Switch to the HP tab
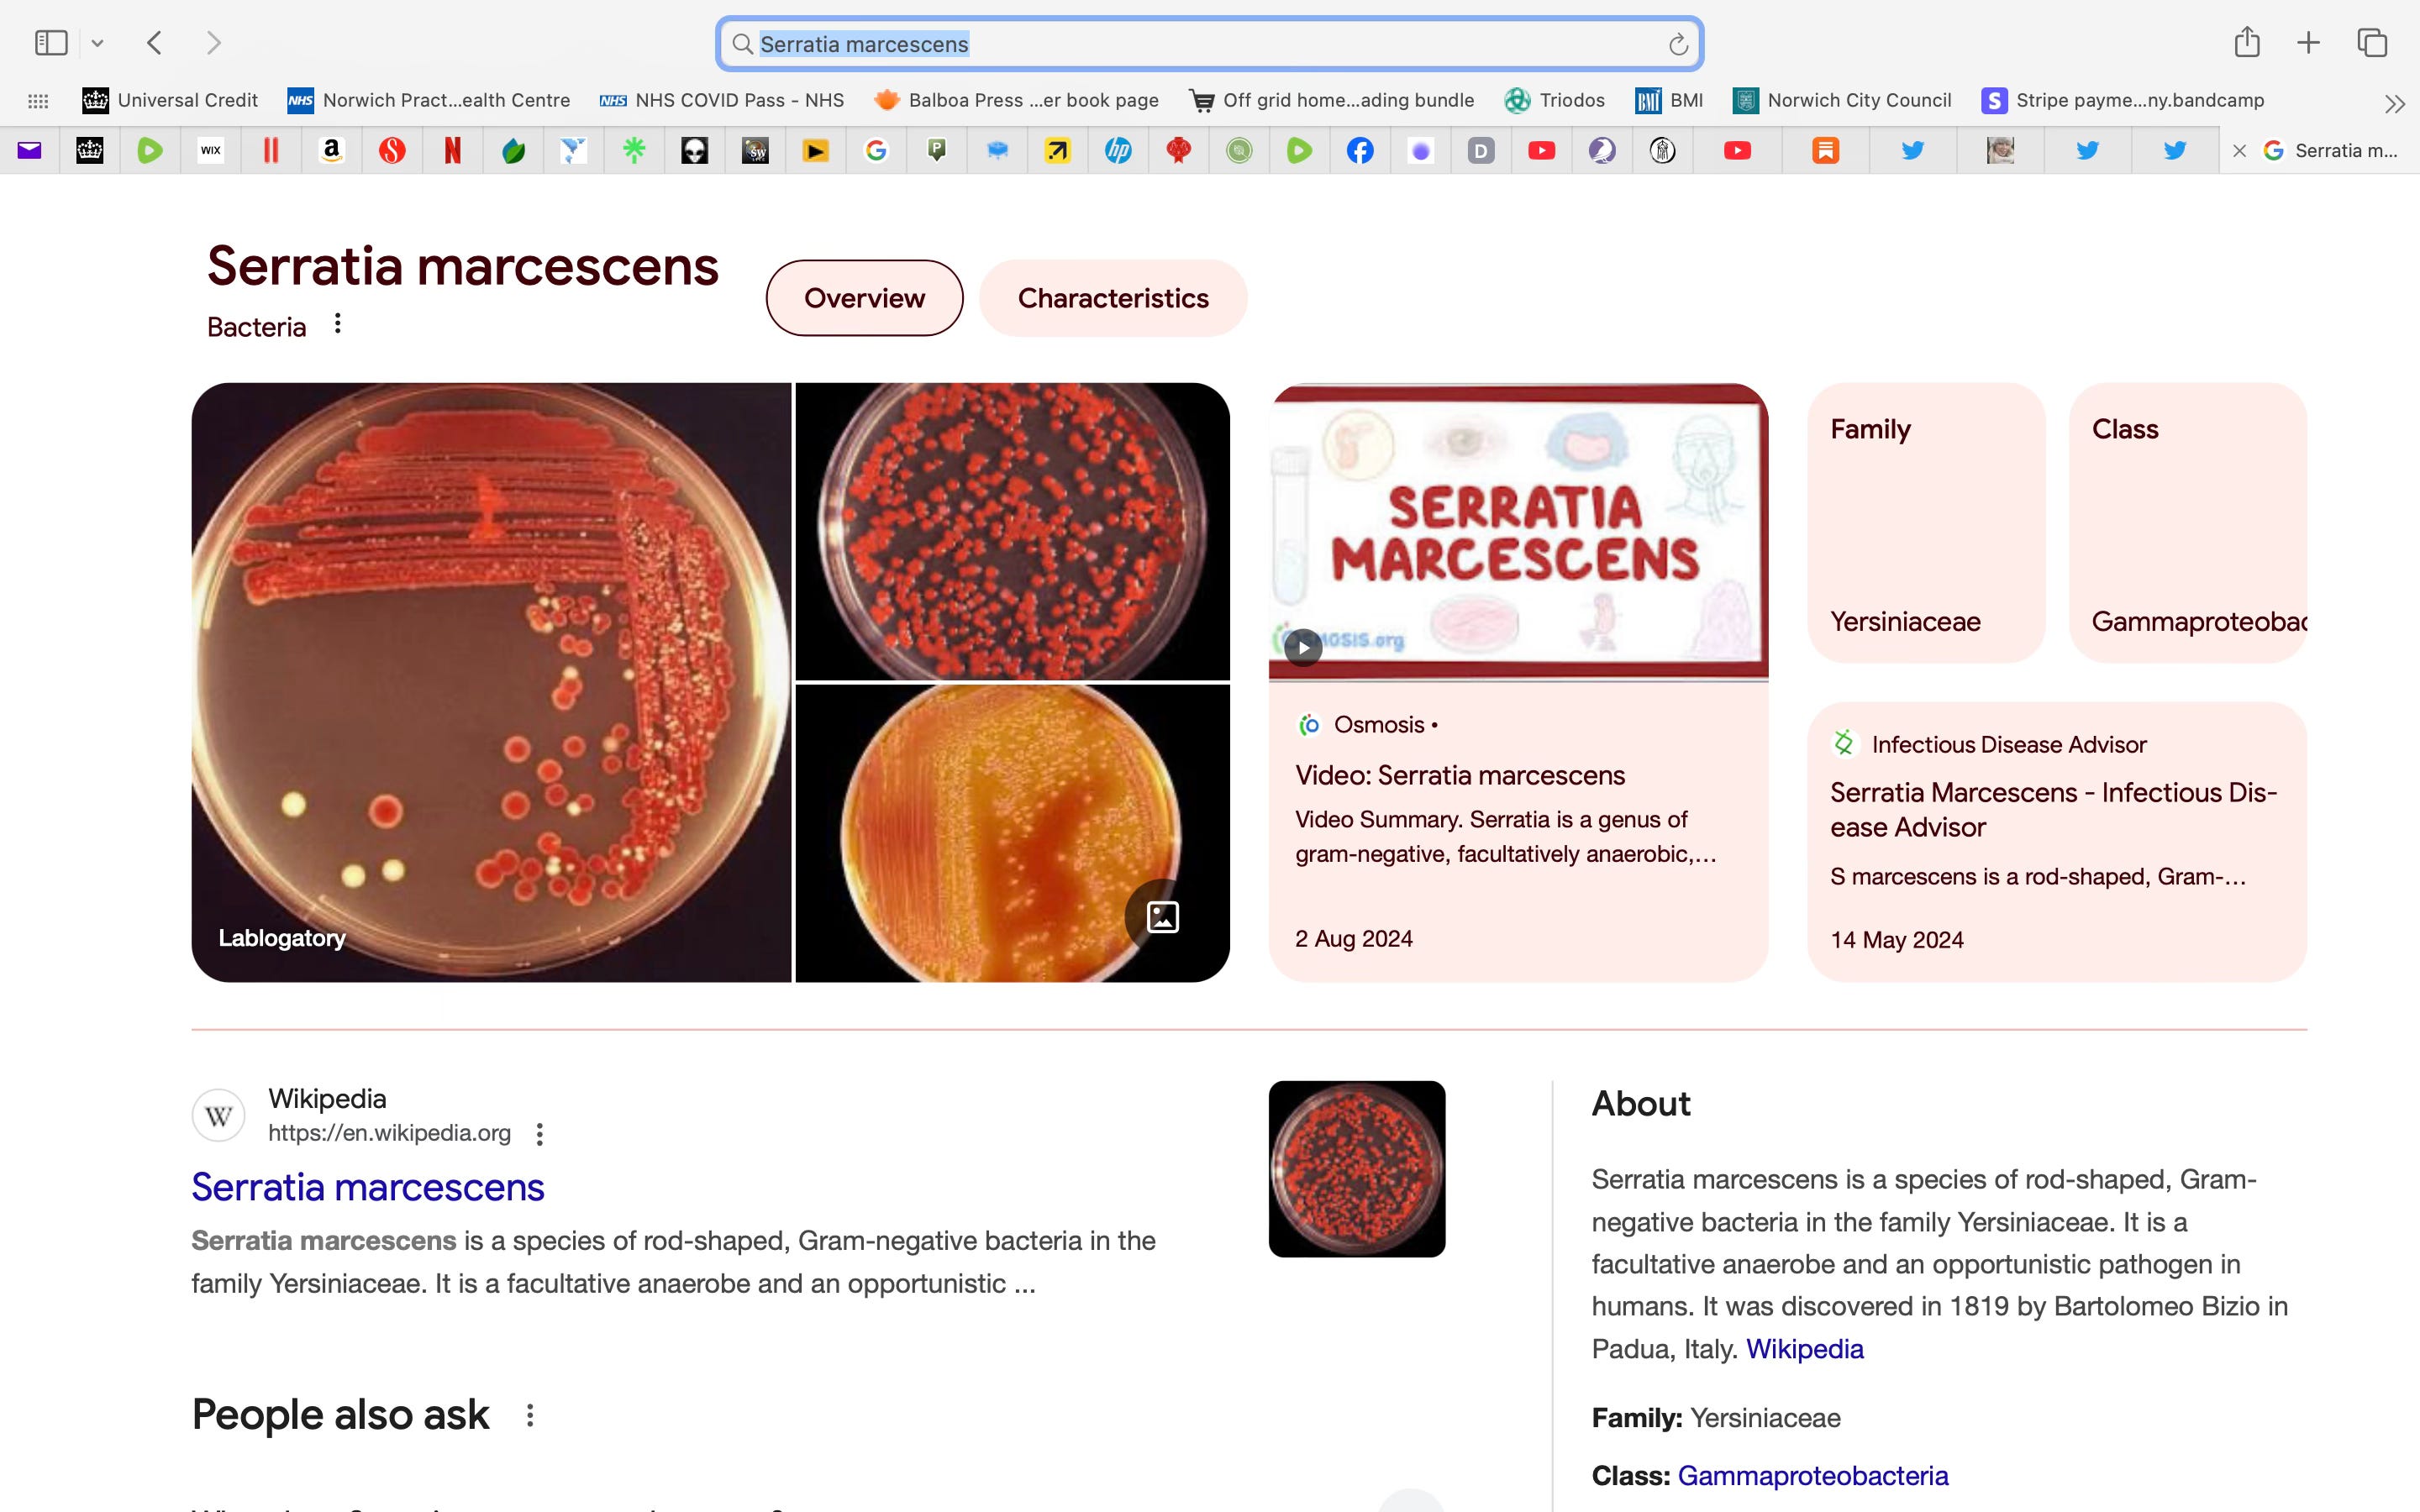 point(1118,151)
